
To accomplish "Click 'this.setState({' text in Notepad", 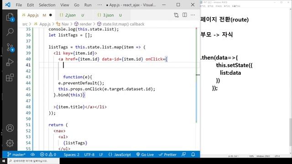I will [234, 65].
